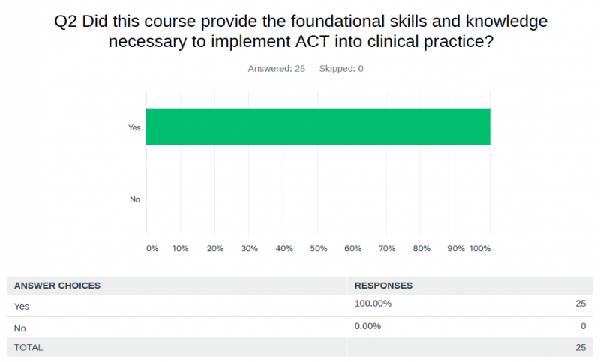Click the green Yes bar in chart
This screenshot has width=600, height=362.
click(317, 127)
